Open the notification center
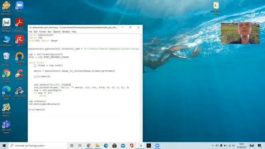Screen dimensions: 265x149 pos(260,145)
